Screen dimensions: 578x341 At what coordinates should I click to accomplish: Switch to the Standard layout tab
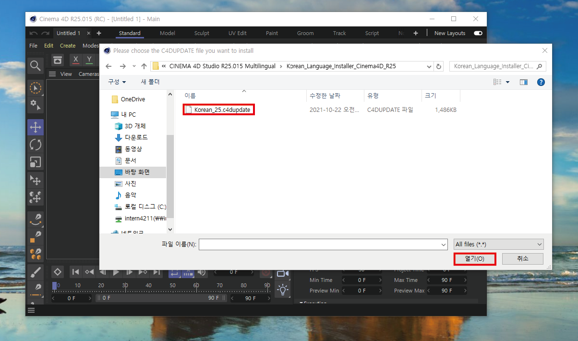(x=130, y=33)
